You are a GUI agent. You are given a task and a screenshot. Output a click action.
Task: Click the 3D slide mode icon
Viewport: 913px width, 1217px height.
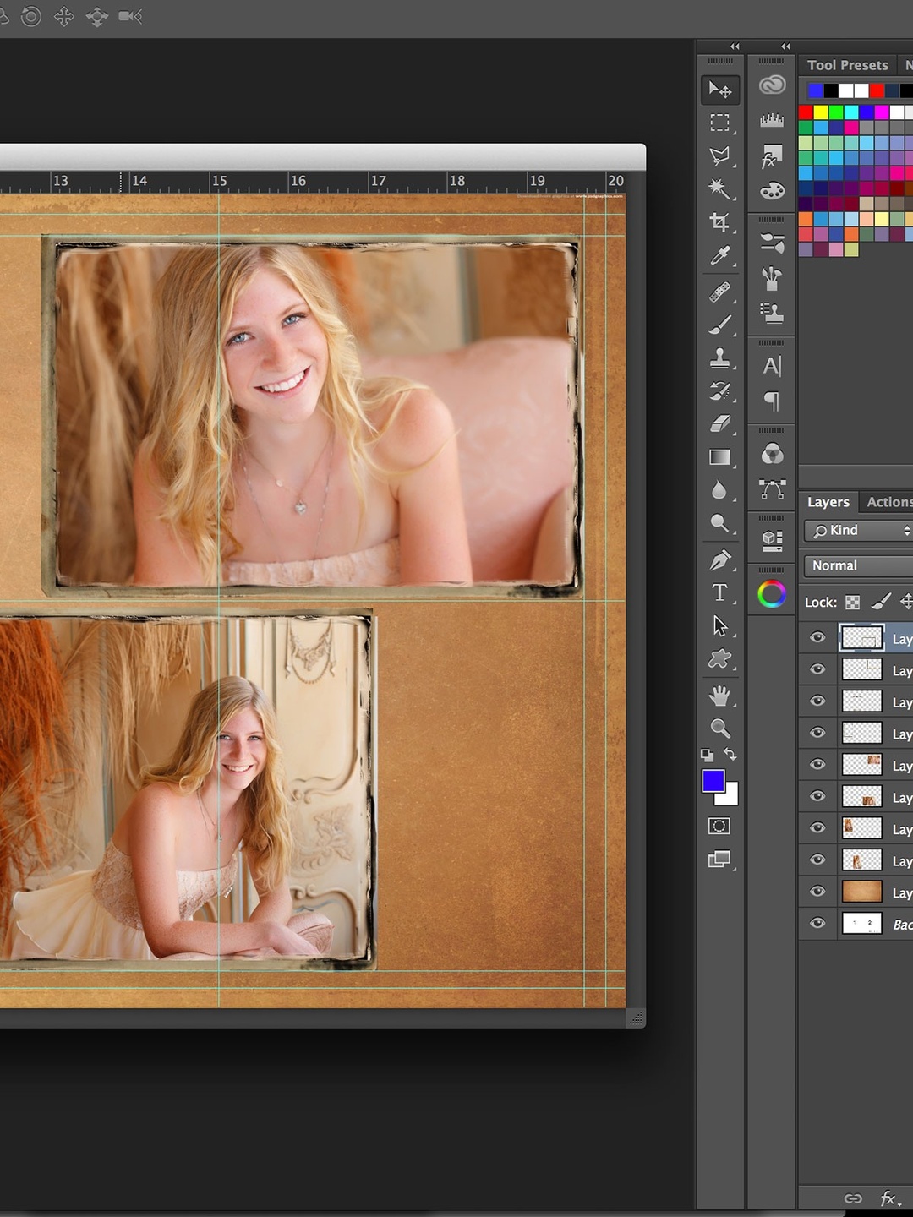[x=97, y=16]
